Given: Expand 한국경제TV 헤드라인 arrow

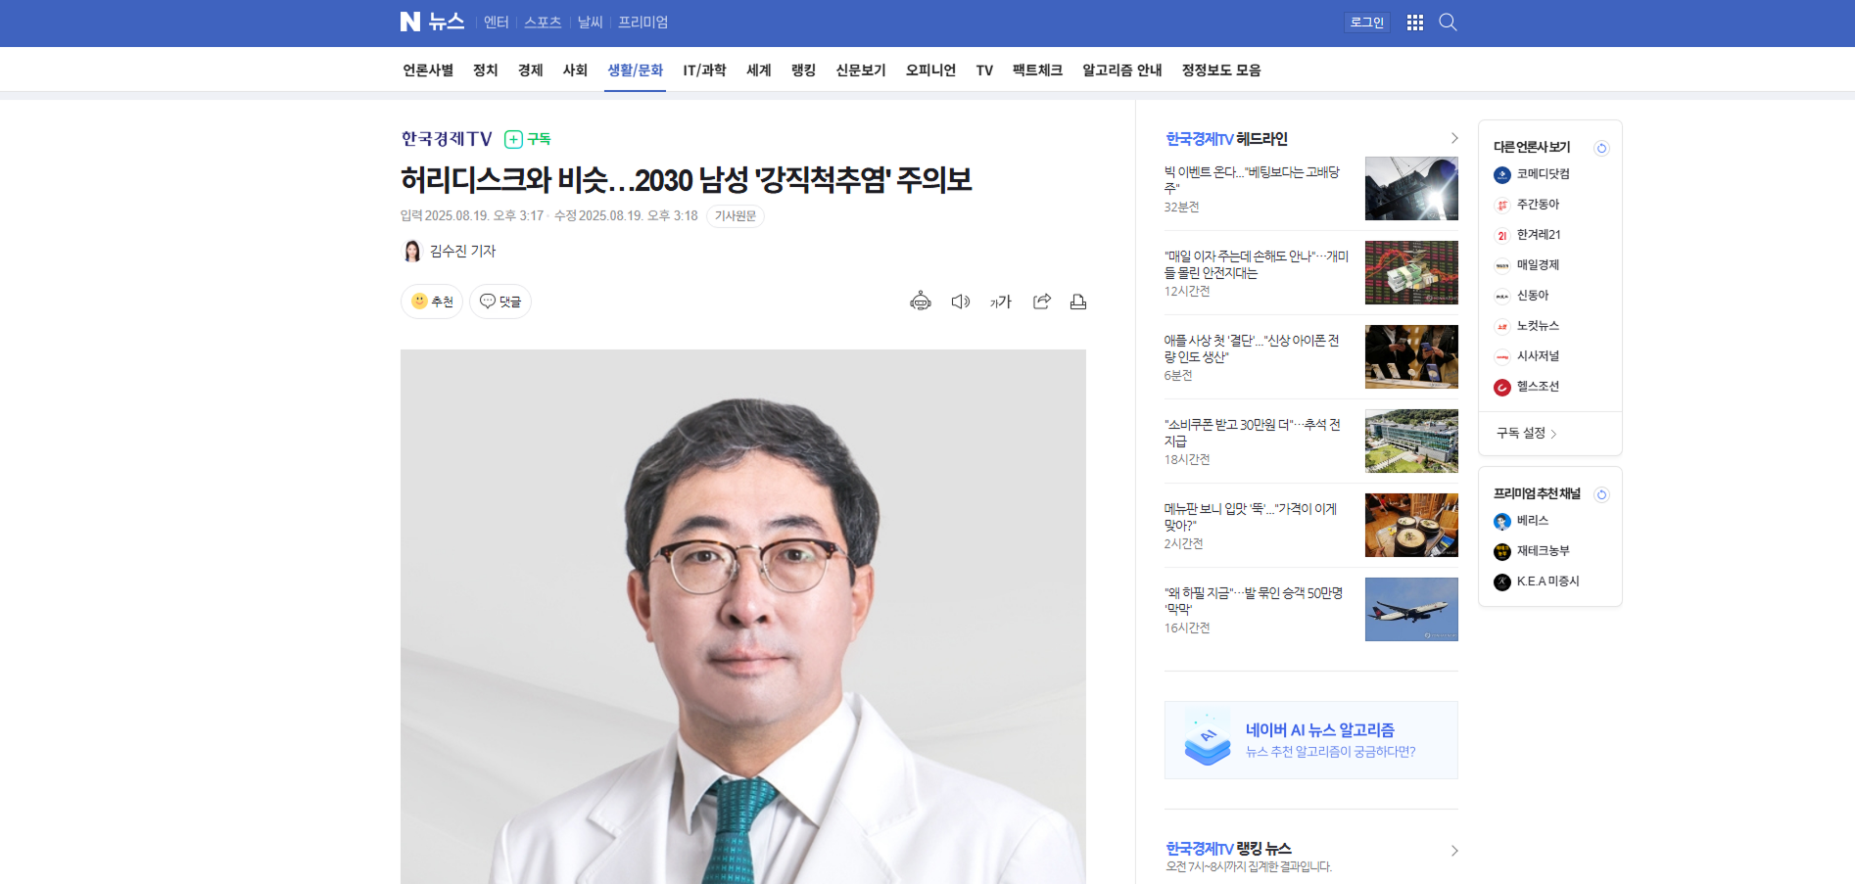Looking at the screenshot, I should point(1453,138).
